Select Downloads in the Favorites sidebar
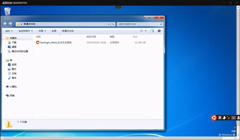Screen dimensions: 240x140 point(14,43)
